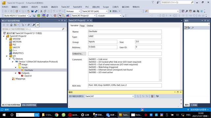Collapse the I/O tree node

pos(7,56)
